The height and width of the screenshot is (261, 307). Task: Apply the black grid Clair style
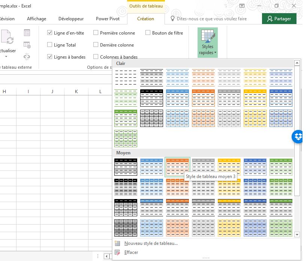coord(151,118)
